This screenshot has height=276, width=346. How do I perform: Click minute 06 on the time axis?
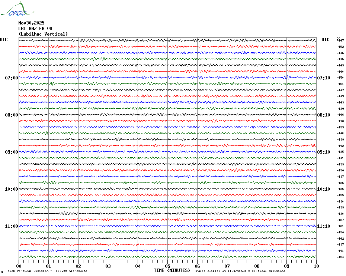[197, 266]
